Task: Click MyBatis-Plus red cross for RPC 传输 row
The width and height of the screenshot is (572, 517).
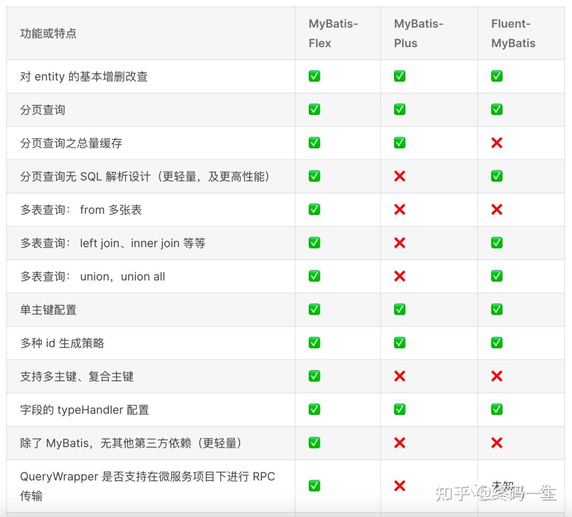Action: coord(399,486)
